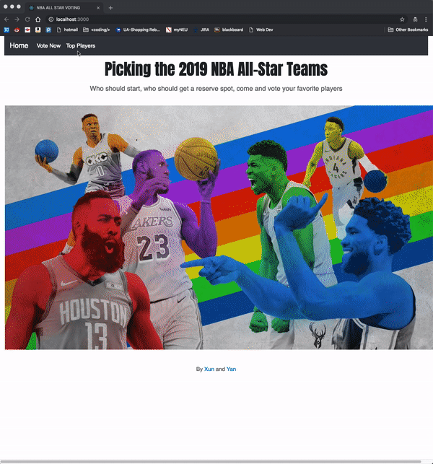
Task: Click the 'Picking the 2019 NBA All-Star Teams' heading
Action: pyautogui.click(x=216, y=69)
